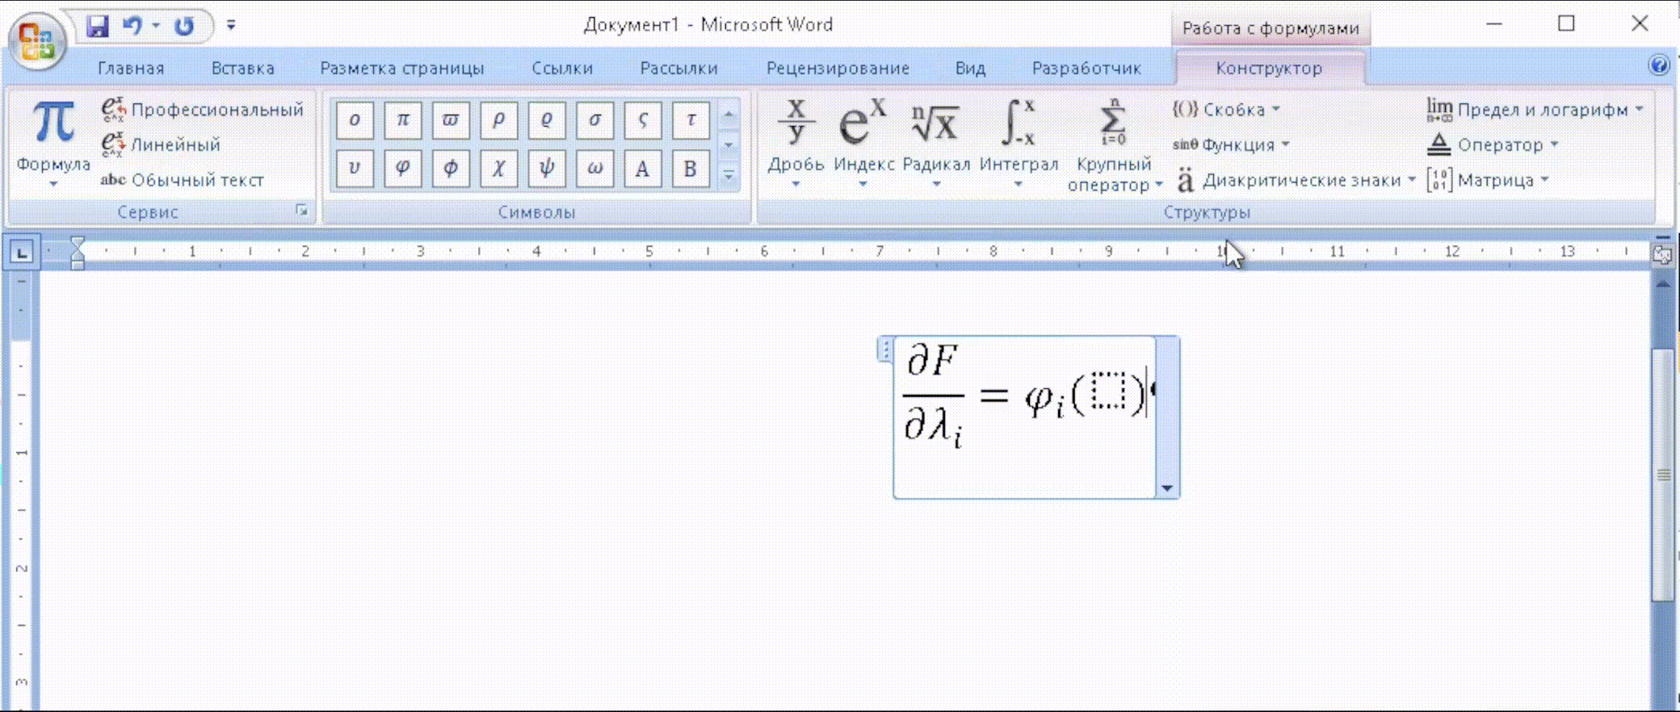Open the Интеграл structures menu

click(1018, 144)
